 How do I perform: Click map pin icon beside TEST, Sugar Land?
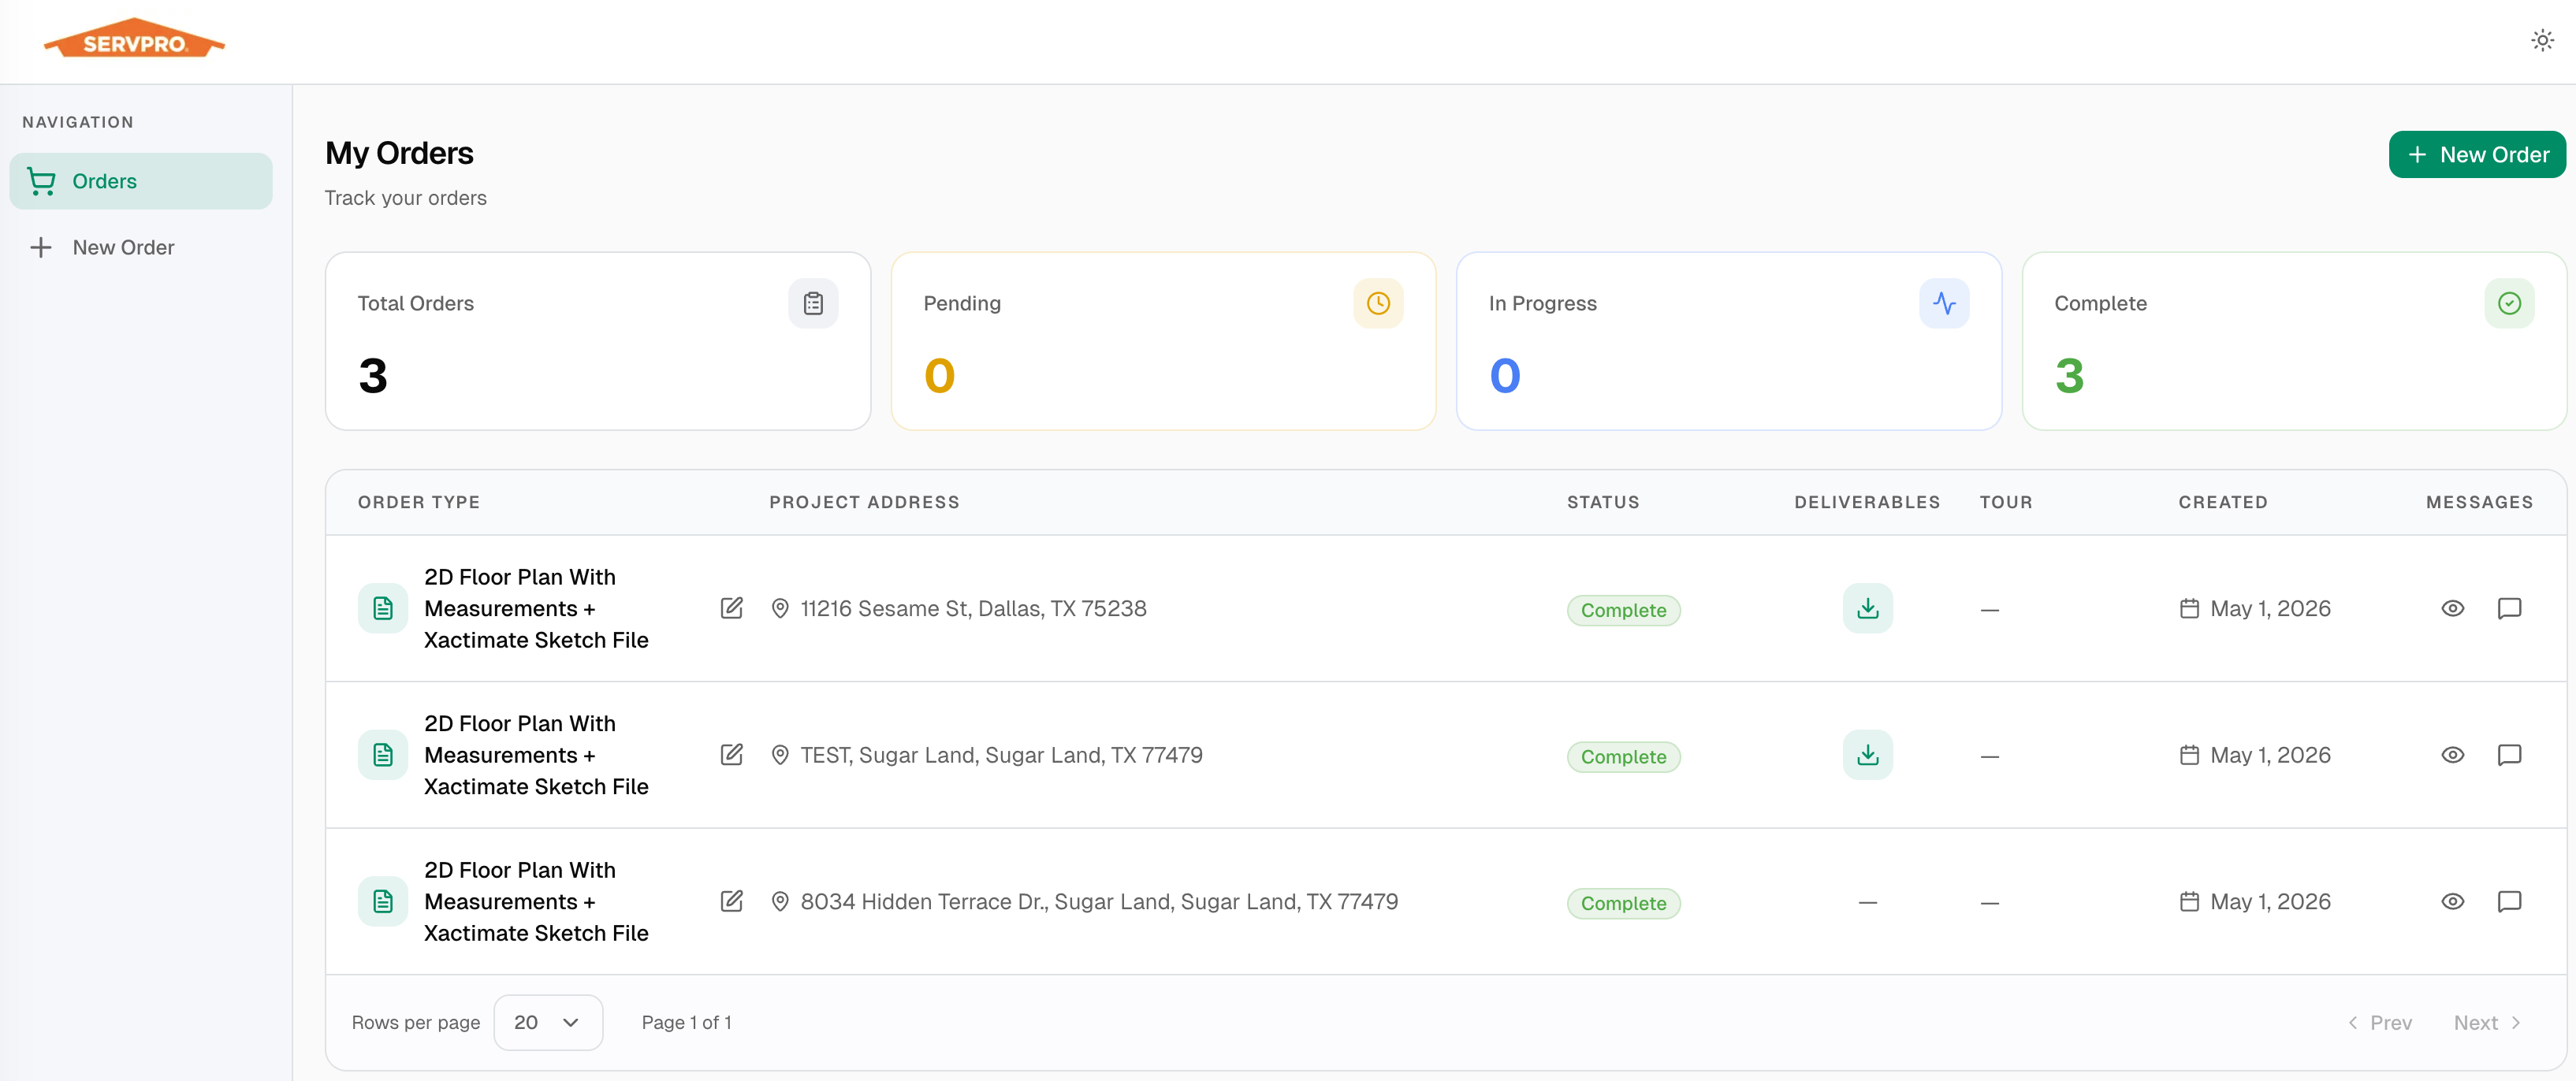coord(780,754)
